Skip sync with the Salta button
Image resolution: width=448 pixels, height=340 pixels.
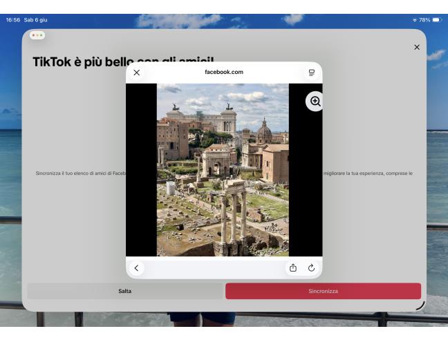click(125, 291)
